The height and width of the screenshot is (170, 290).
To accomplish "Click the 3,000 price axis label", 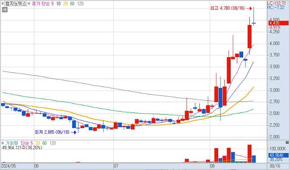I will [274, 90].
